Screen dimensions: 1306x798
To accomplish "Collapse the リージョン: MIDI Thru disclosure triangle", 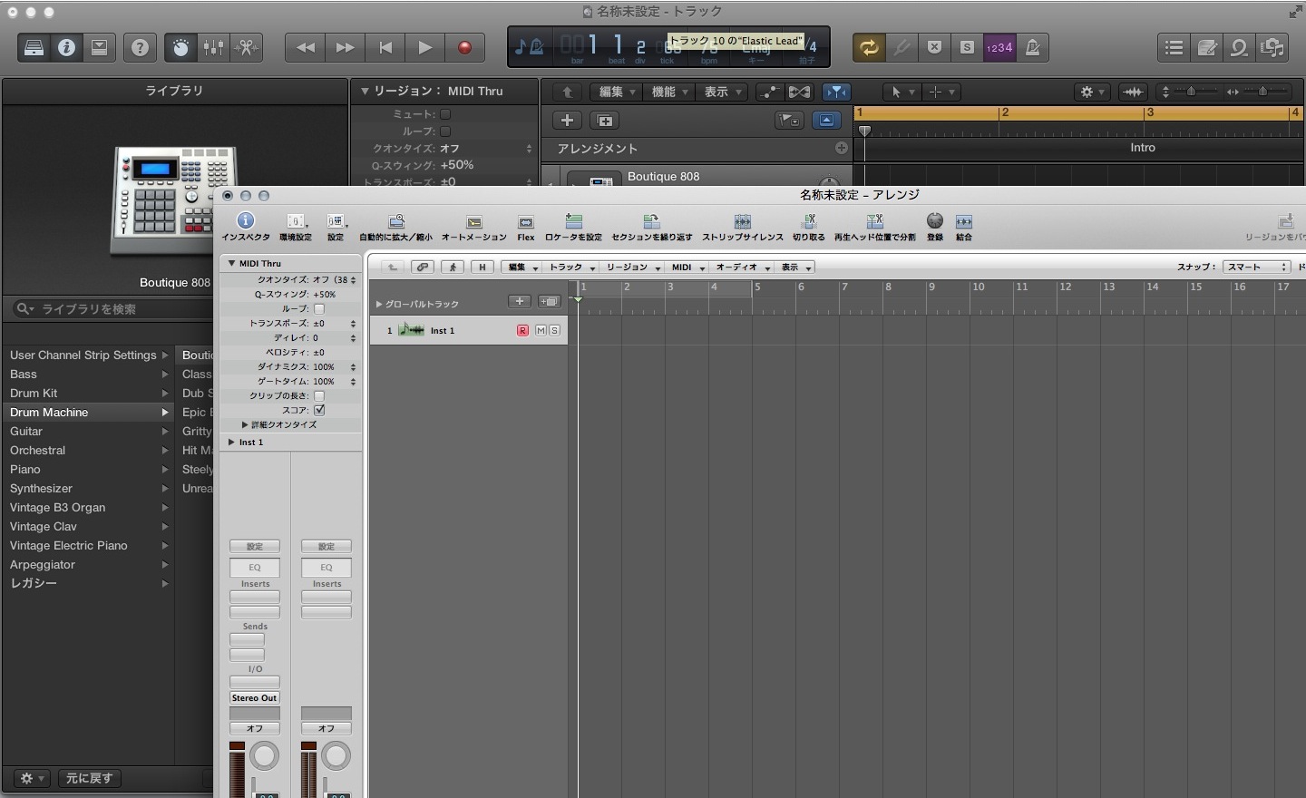I will 365,92.
